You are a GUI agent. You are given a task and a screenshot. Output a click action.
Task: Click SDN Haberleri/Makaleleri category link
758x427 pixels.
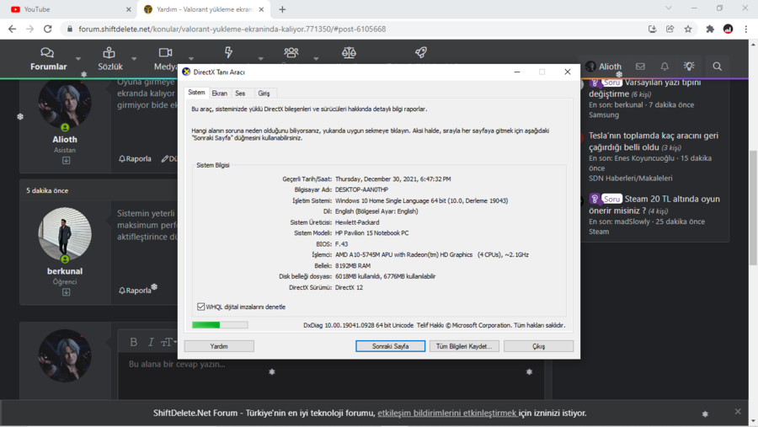630,178
